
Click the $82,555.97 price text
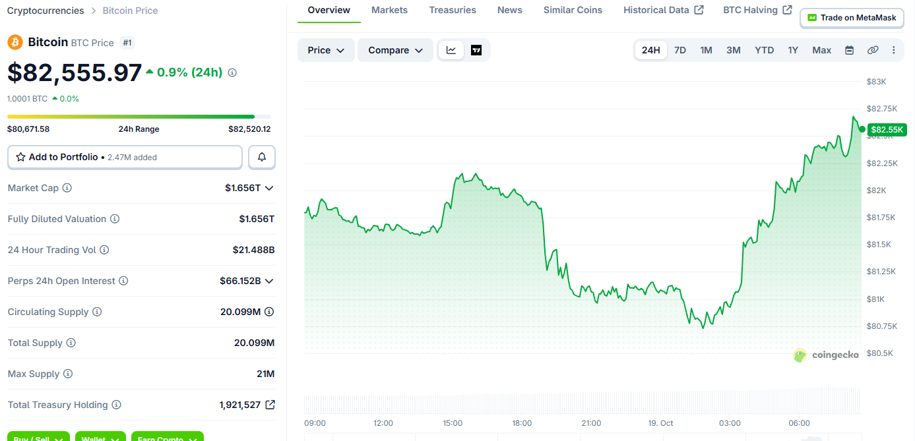(x=75, y=73)
